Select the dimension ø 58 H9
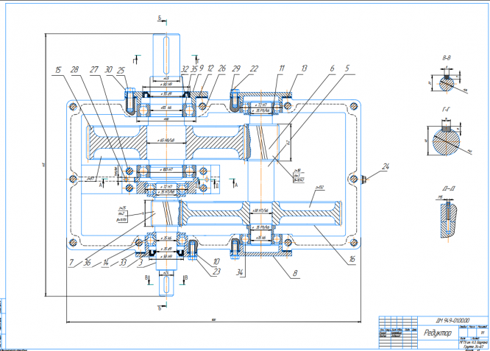This screenshot has width=490, height=351. click(166, 257)
